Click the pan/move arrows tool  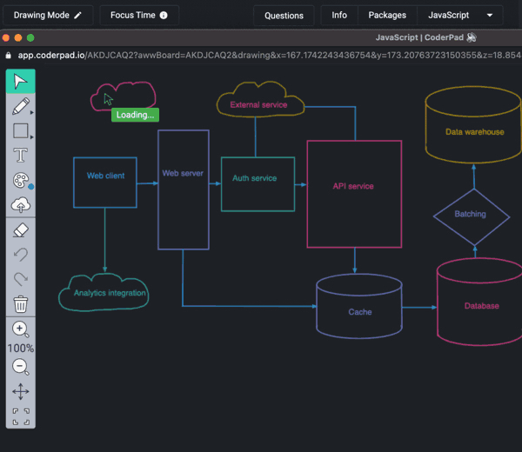point(21,391)
